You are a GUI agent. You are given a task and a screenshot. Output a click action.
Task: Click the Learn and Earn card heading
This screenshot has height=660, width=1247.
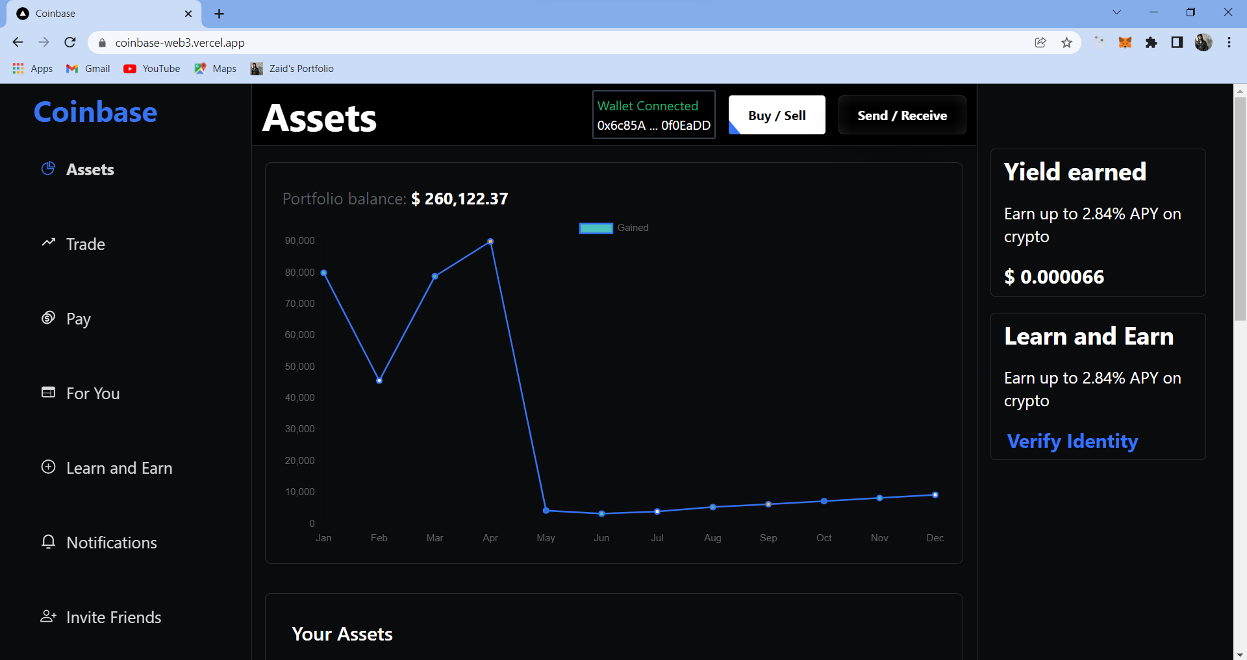[1089, 336]
